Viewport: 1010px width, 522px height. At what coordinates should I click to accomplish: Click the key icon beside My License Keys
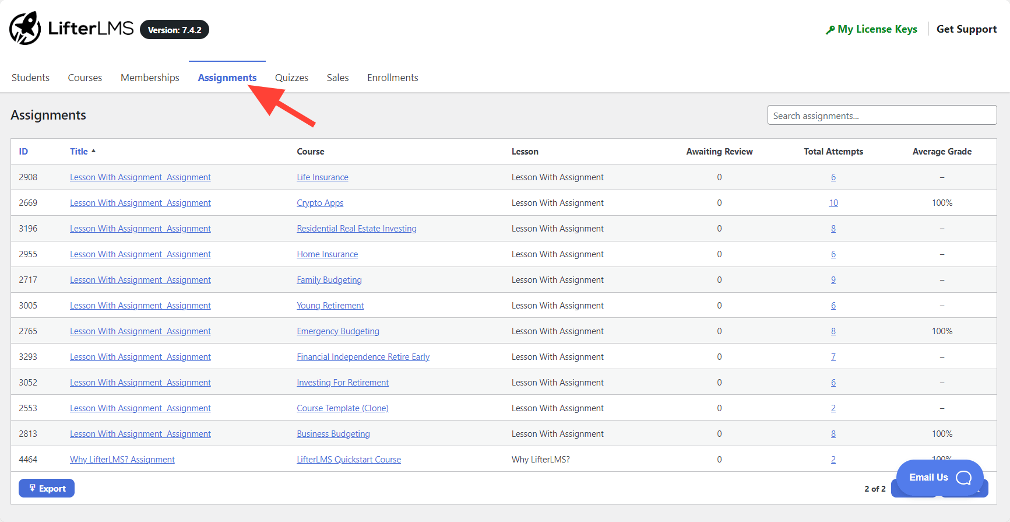pyautogui.click(x=830, y=30)
